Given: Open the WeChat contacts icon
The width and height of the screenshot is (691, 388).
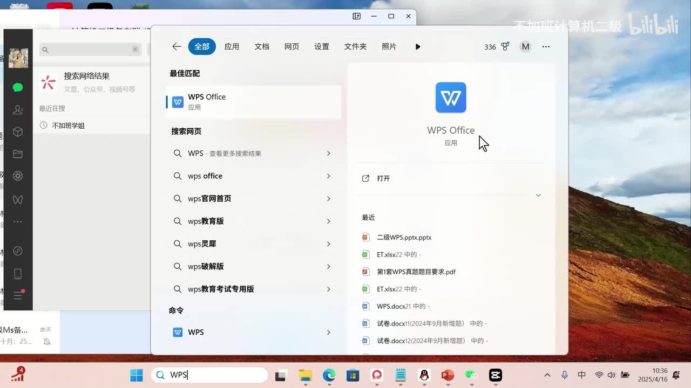Looking at the screenshot, I should pyautogui.click(x=18, y=110).
